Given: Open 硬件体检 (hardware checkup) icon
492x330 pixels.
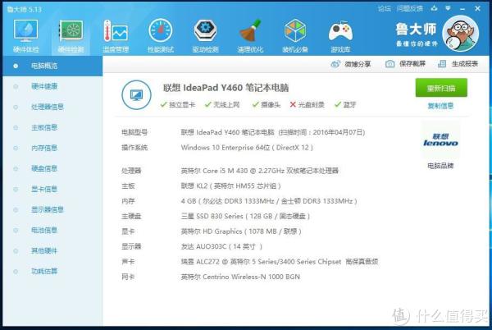Looking at the screenshot, I should 27,35.
